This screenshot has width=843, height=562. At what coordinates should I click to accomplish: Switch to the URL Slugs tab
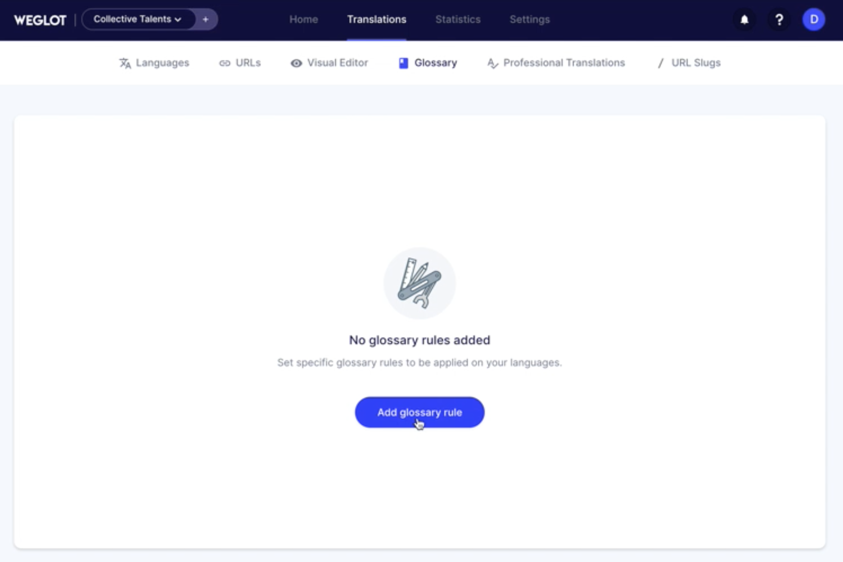click(x=689, y=63)
